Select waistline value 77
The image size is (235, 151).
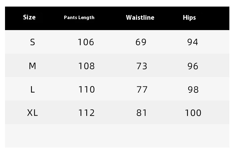tap(142, 90)
